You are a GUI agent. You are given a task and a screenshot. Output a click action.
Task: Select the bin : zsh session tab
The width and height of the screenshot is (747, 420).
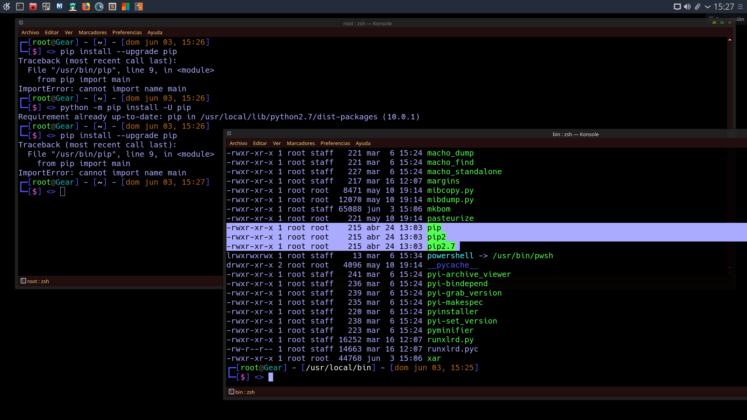click(244, 392)
